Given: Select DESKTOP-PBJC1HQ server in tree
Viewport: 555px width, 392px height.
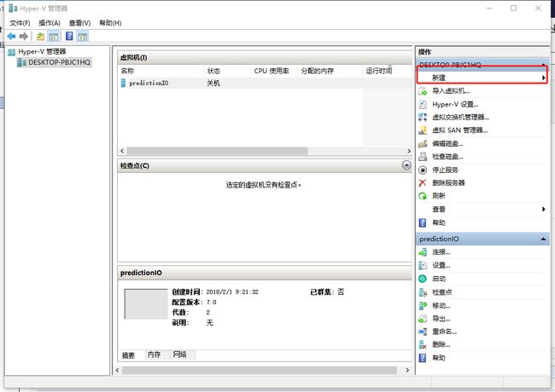Looking at the screenshot, I should 54,62.
